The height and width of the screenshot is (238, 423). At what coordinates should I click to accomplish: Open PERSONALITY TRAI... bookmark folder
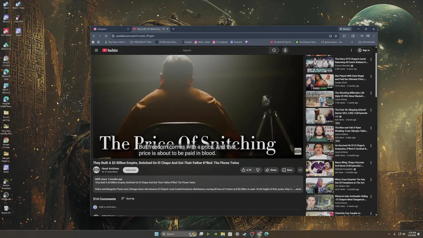(141, 42)
